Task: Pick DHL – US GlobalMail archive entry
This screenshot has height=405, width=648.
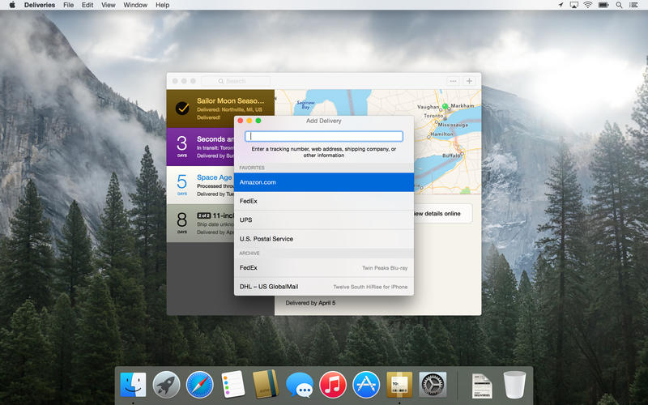Action: click(x=324, y=287)
